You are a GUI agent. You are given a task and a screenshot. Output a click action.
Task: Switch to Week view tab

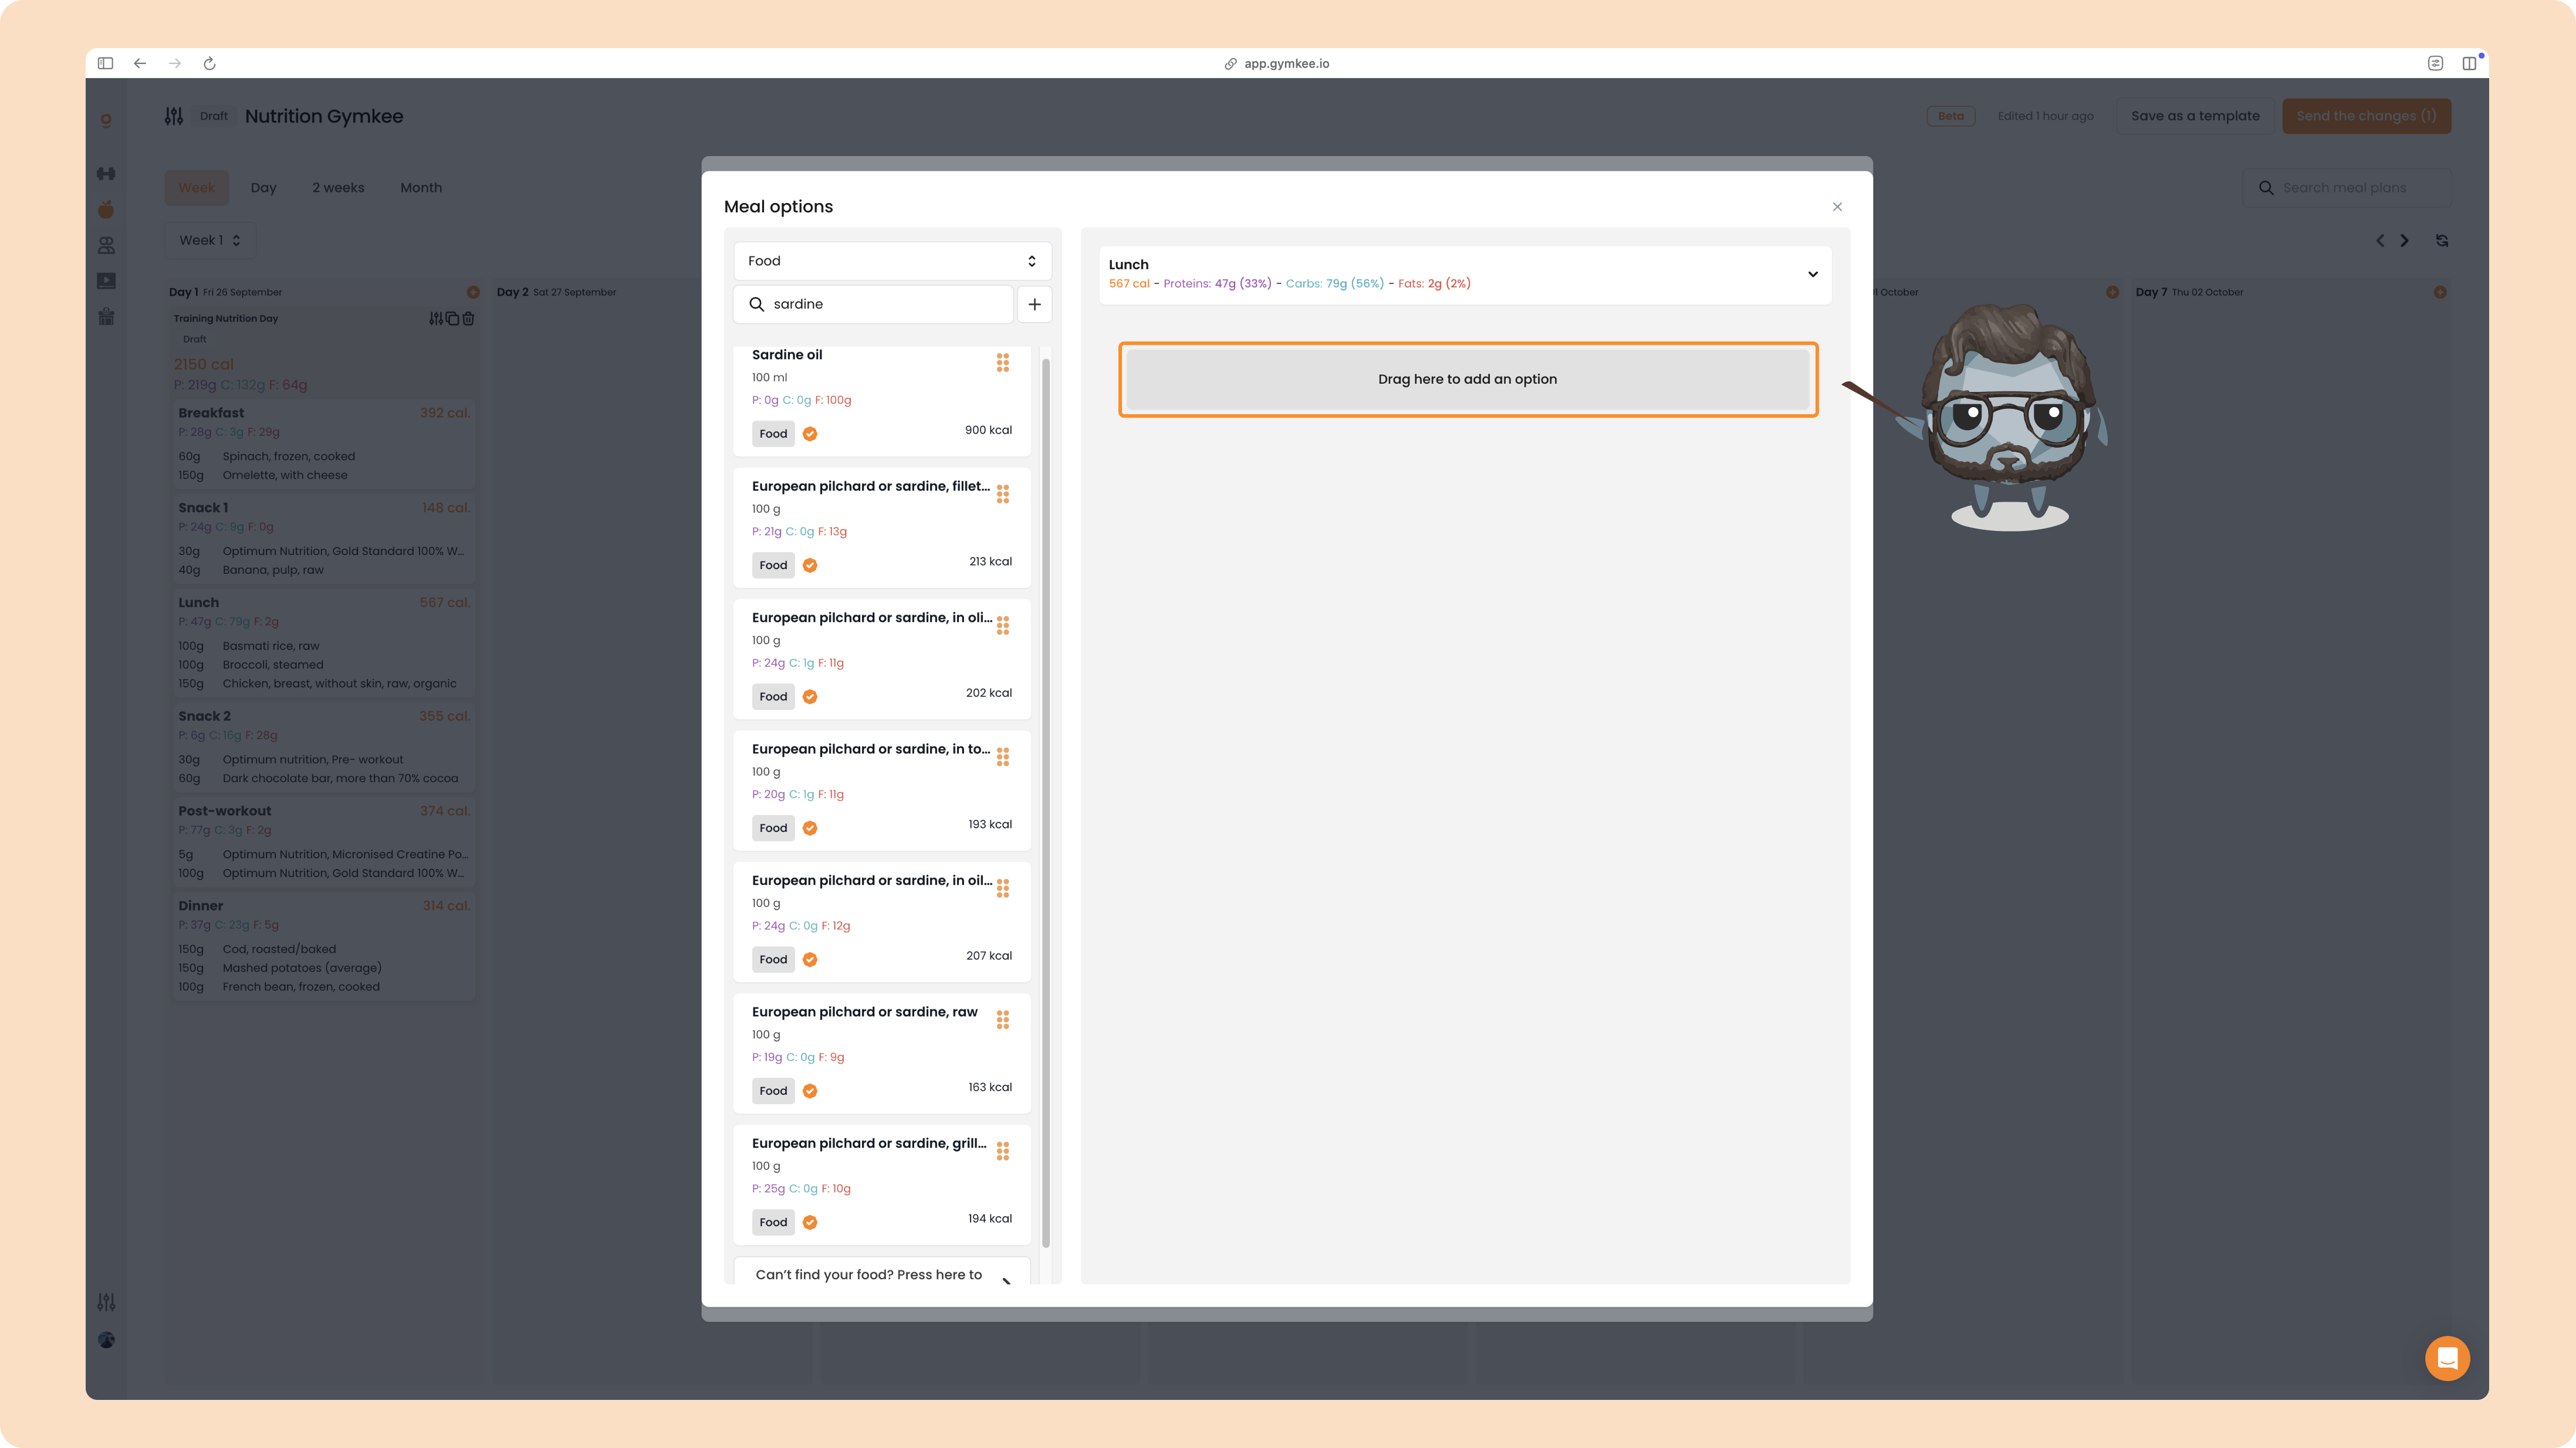coord(196,188)
